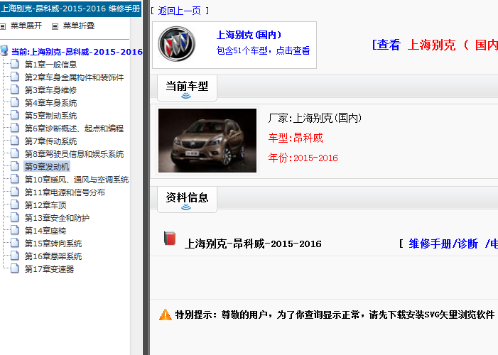The image size is (498, 355).
Task: Click the Envision car photo thumbnail
Action: 207,141
